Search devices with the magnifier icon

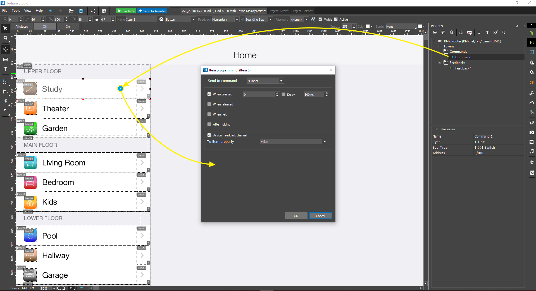coord(503,32)
